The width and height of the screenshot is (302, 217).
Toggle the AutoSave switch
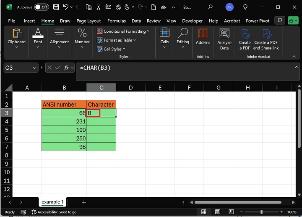41,7
